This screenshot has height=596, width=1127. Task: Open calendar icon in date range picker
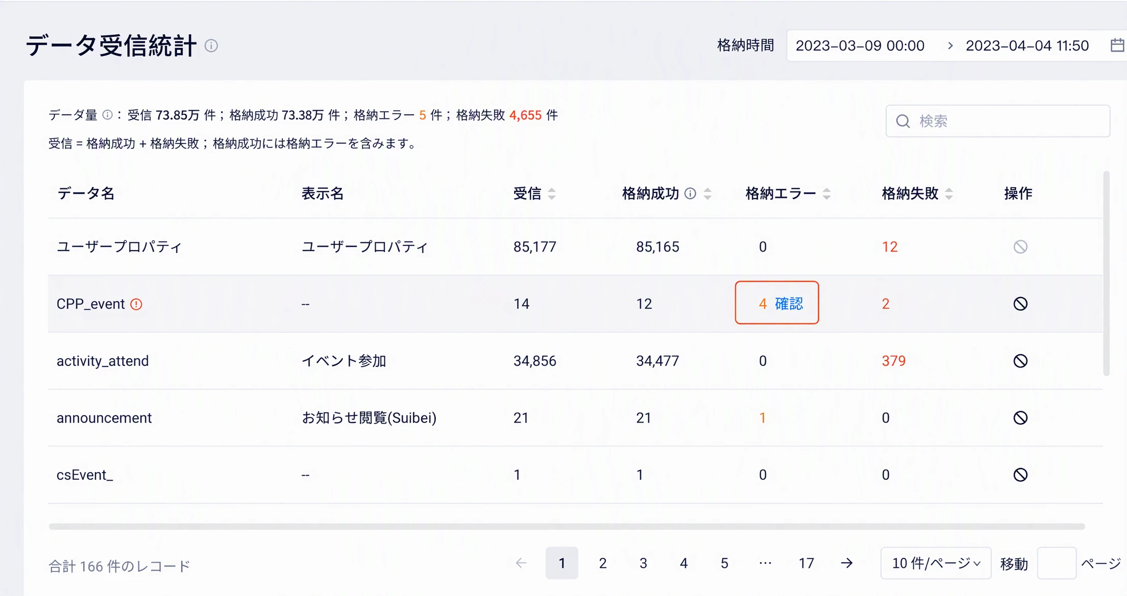point(1117,45)
